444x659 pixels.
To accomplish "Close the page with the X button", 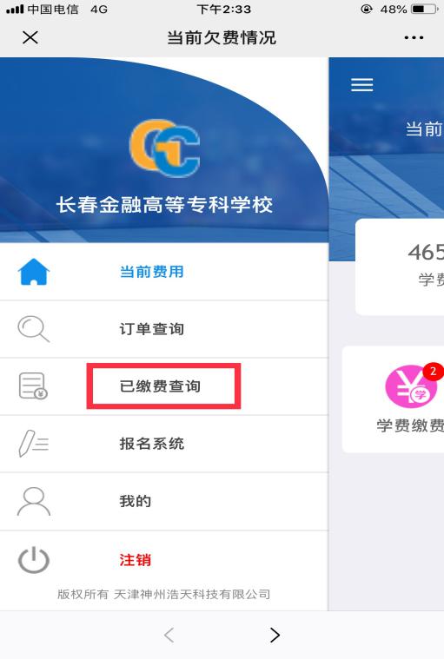I will click(30, 37).
